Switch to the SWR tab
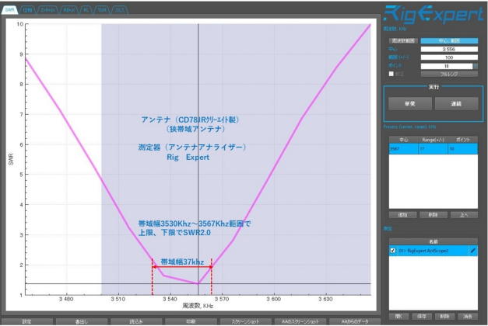488x326 pixels. click(9, 11)
